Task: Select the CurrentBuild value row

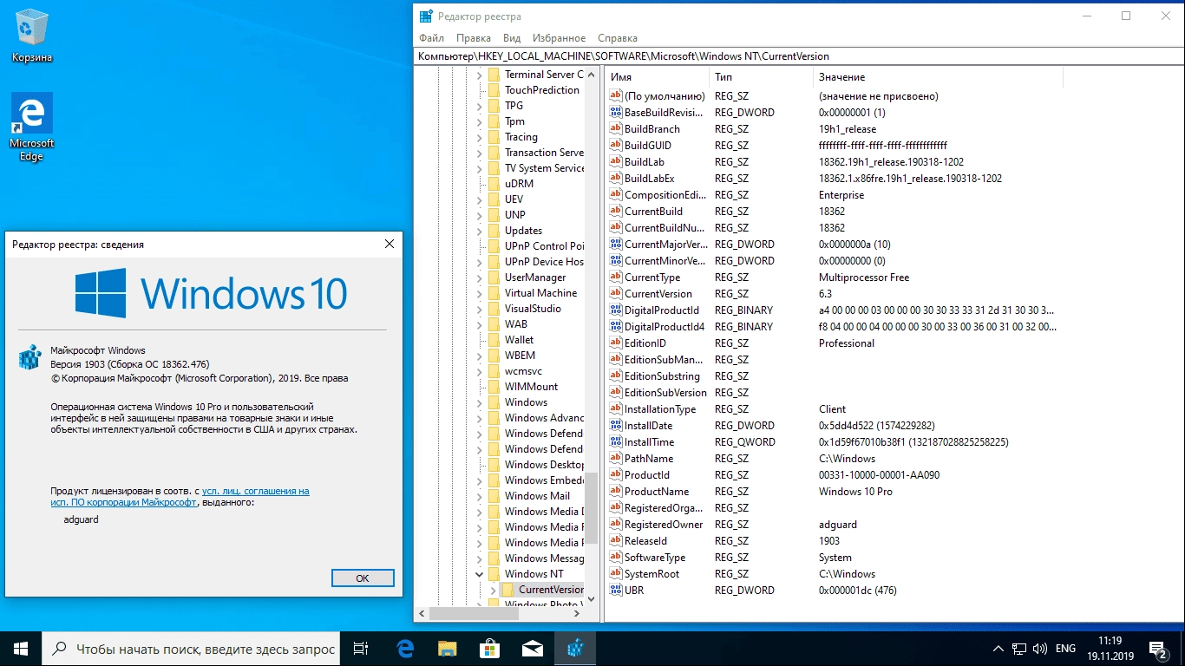Action: (x=833, y=211)
